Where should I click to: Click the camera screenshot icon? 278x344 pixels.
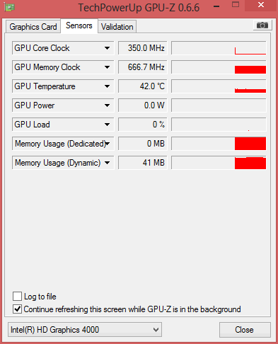[262, 25]
